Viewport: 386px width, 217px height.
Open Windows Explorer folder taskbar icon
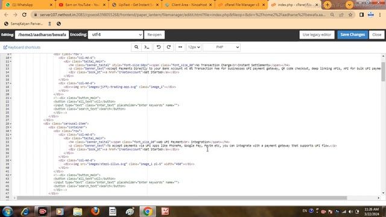[77, 212]
